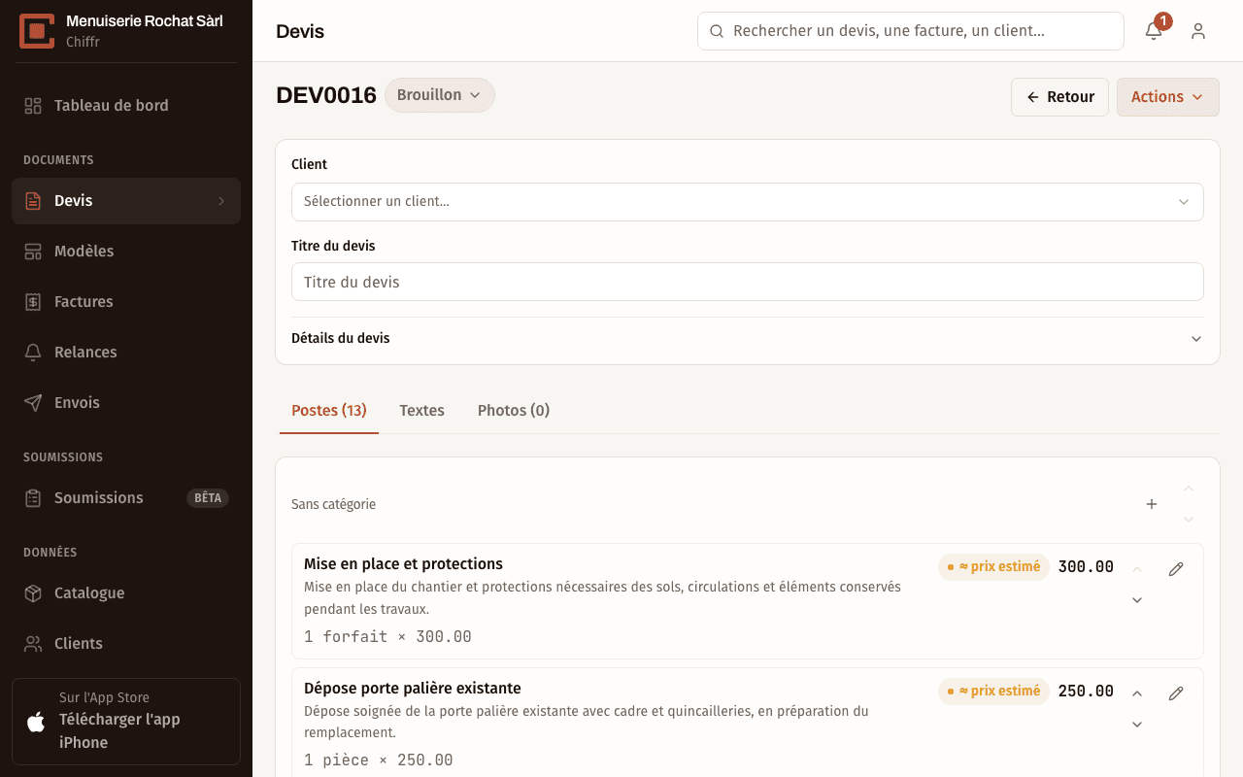Click prix estimé badge next to 250.00

click(994, 692)
